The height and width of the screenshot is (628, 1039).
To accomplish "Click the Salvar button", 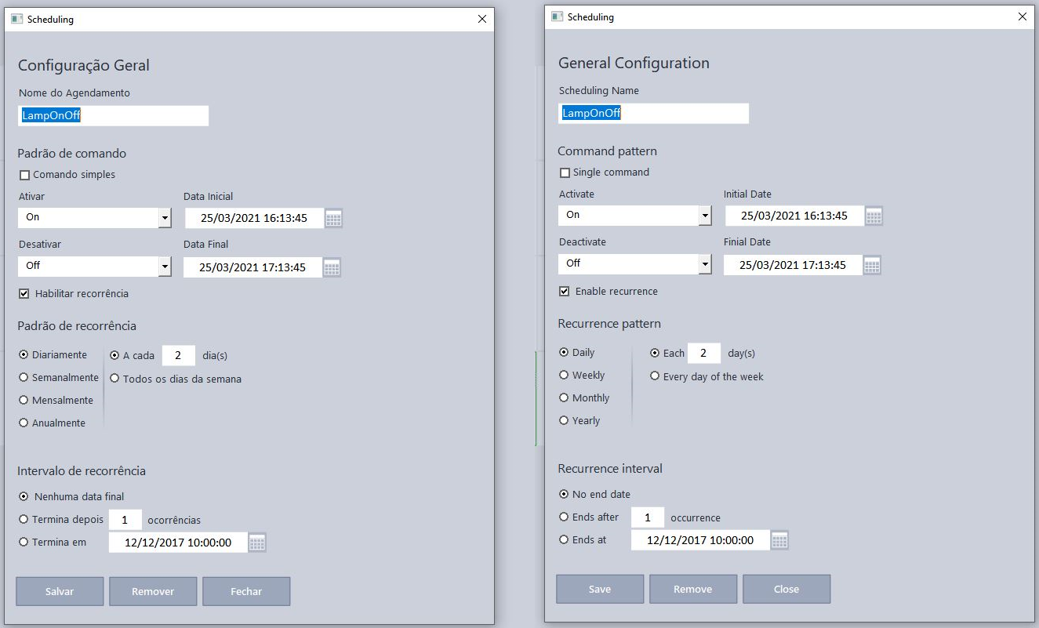I will [60, 591].
